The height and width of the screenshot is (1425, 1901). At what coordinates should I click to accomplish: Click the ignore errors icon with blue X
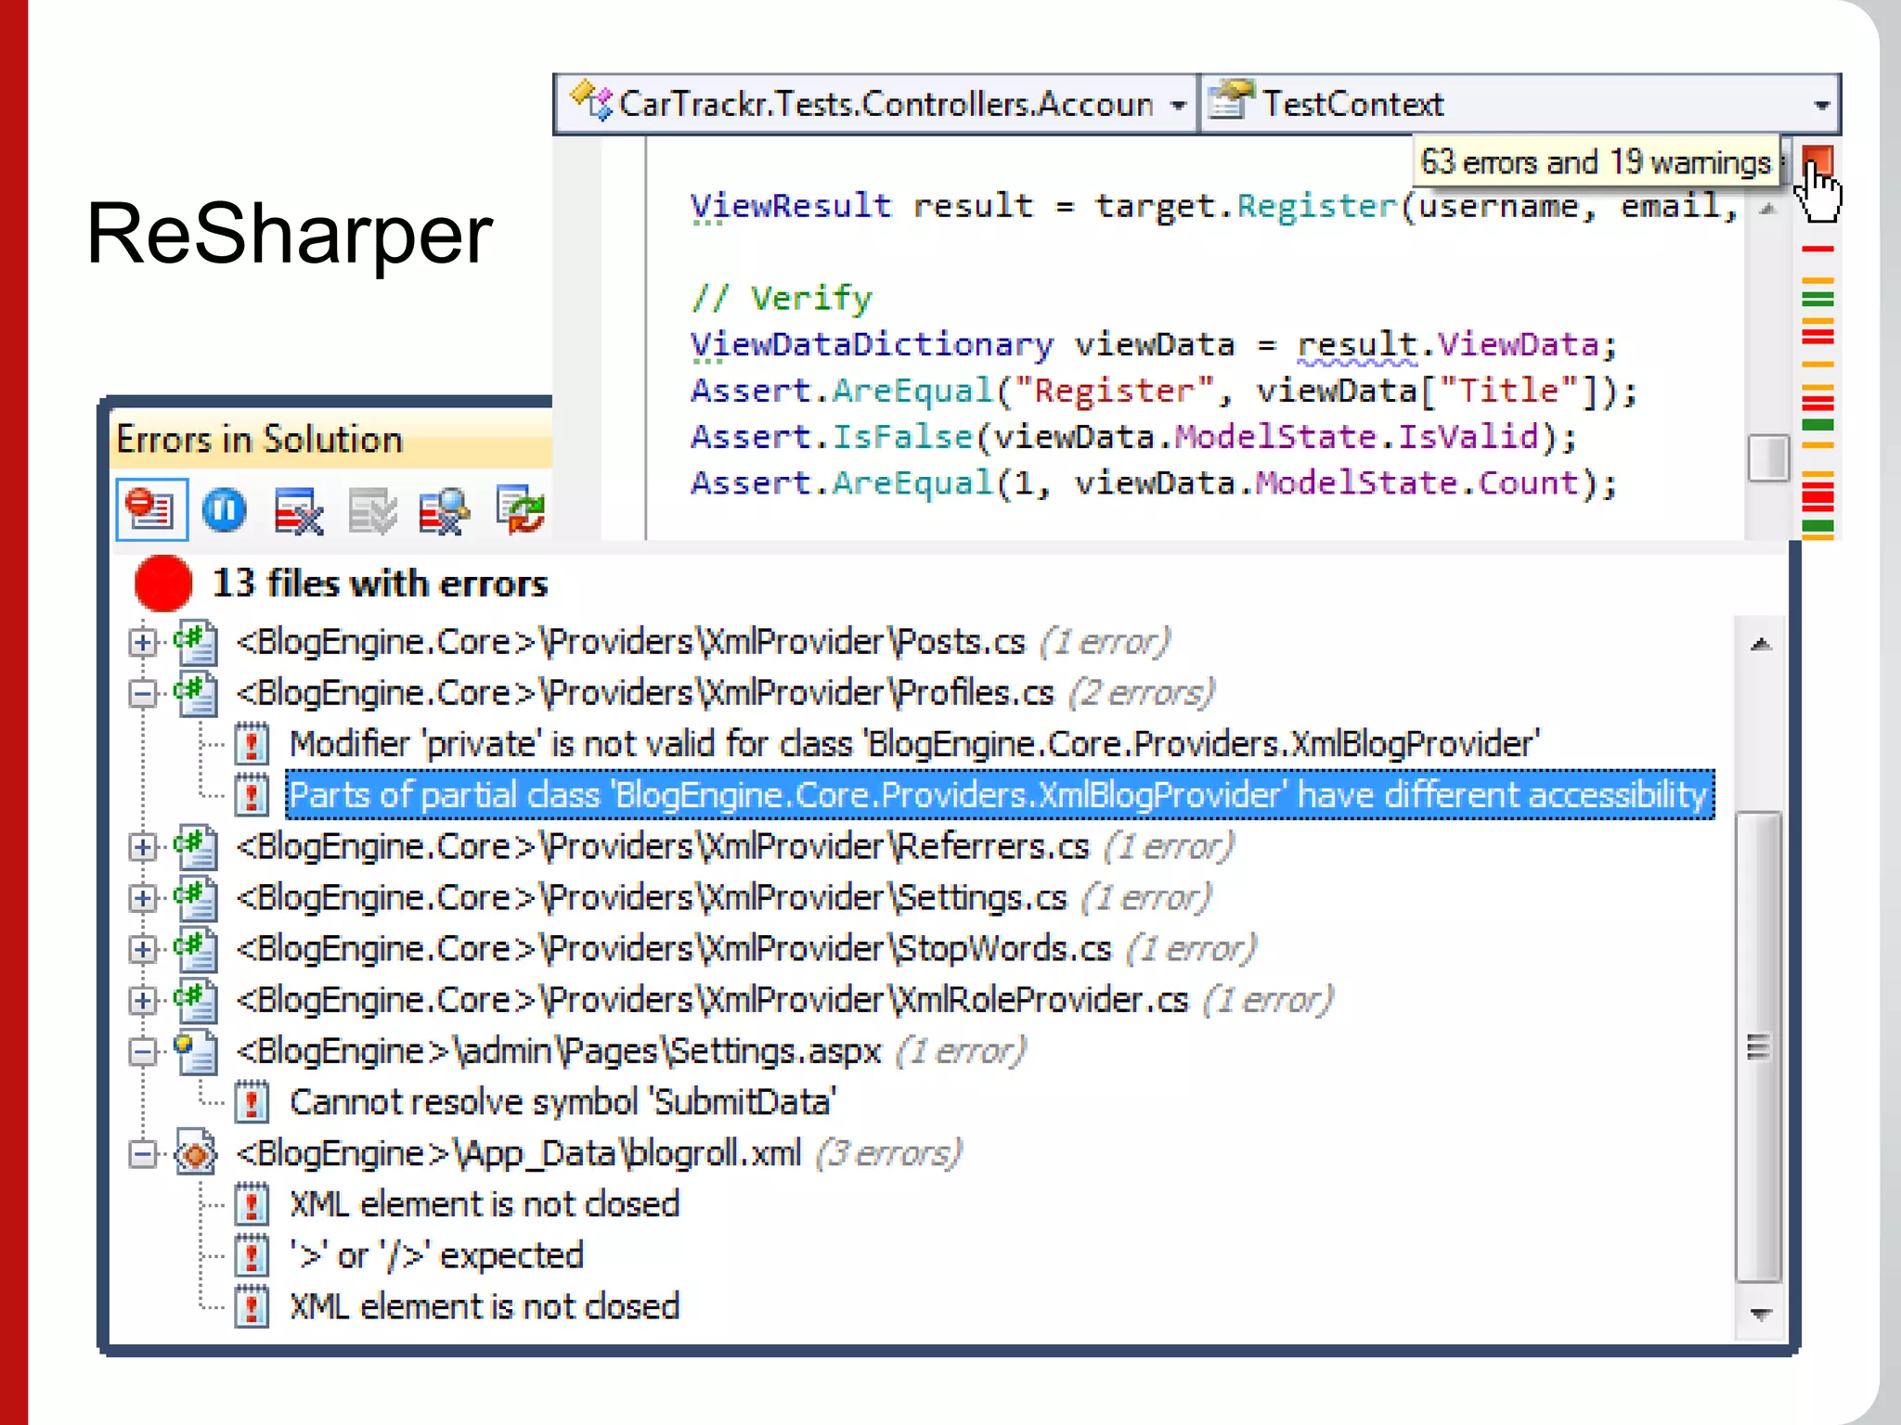pyautogui.click(x=298, y=510)
